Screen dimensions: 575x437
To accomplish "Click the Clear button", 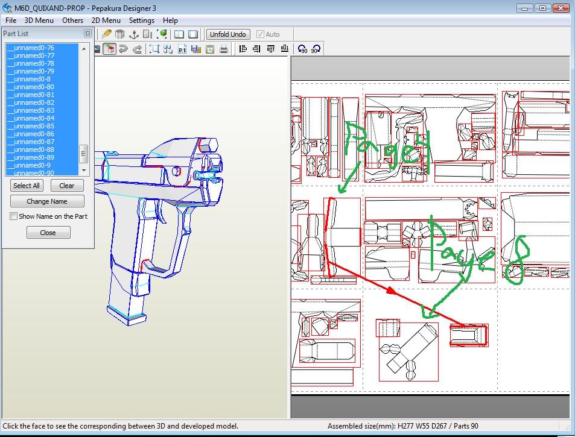I will tap(67, 186).
